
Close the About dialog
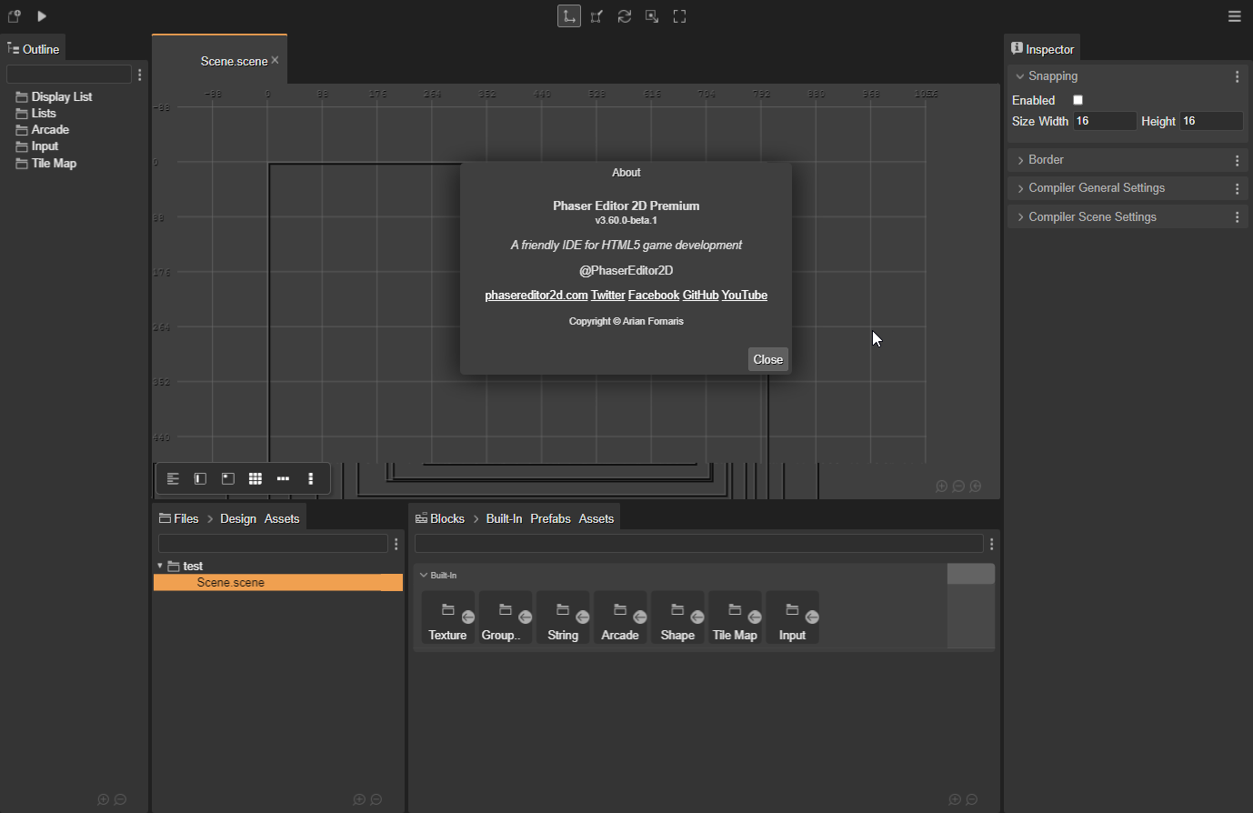pos(767,358)
